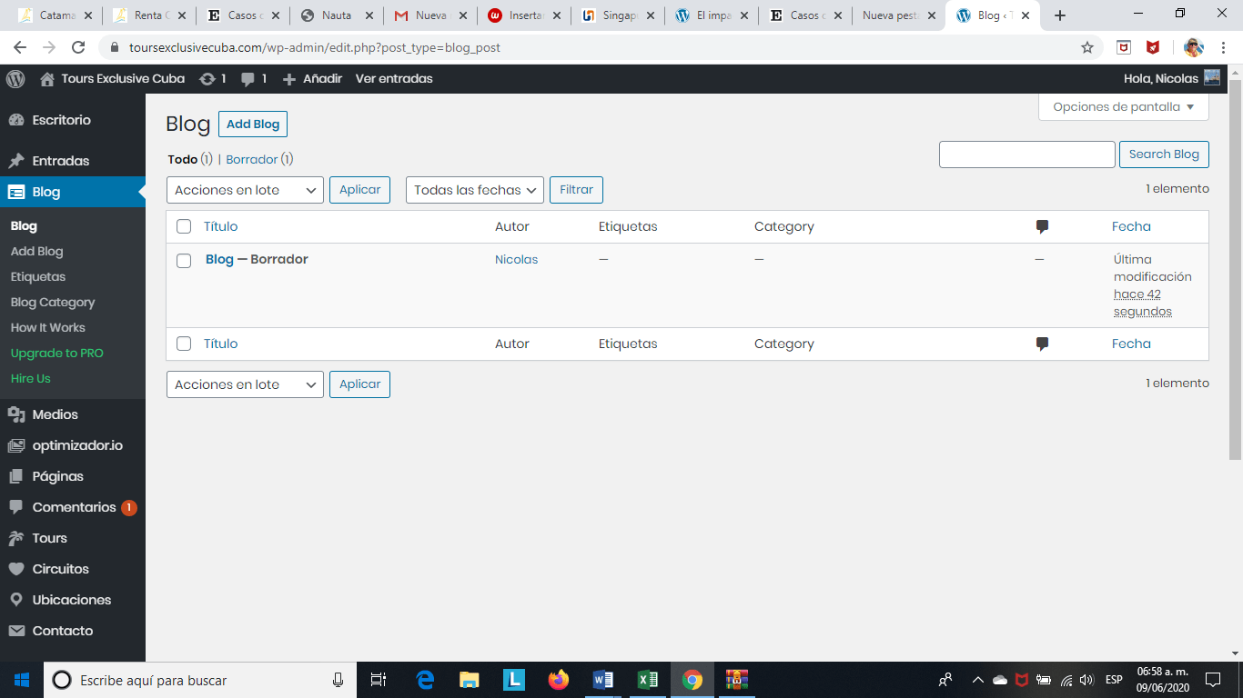Click the Ubicaciones location pin icon
The height and width of the screenshot is (698, 1243).
15,600
